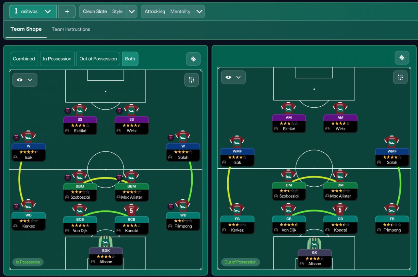Screen dimensions: 418x277
Task: Select In Possession view beside Combined
Action: tap(57, 59)
